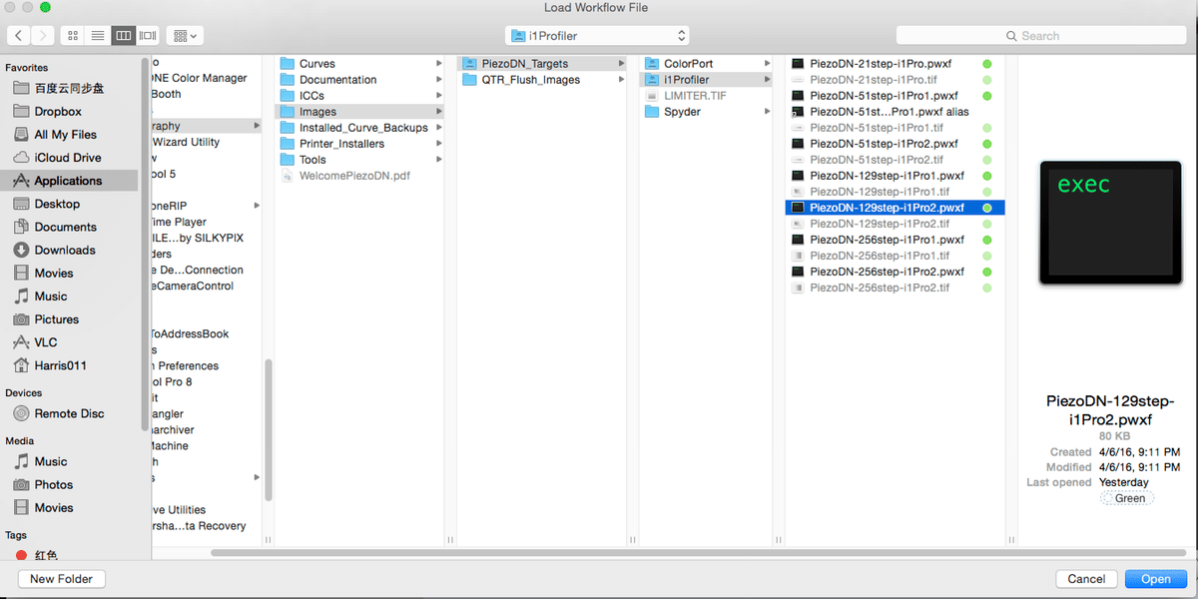
Task: Expand the oneRIP folder arrow
Action: pyautogui.click(x=256, y=206)
